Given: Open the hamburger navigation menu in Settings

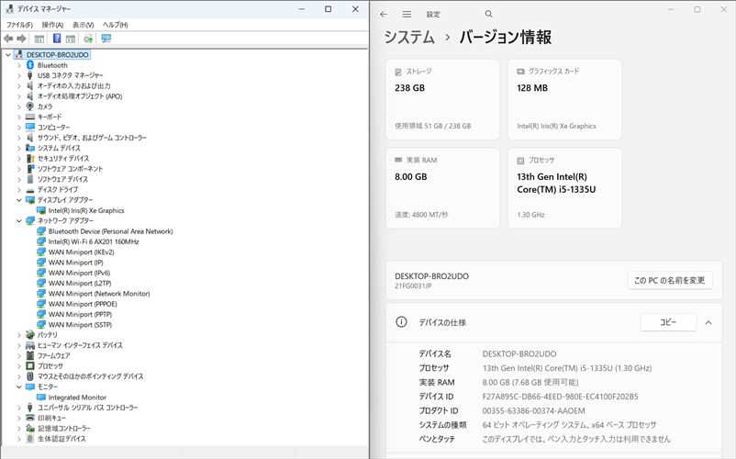Looking at the screenshot, I should [407, 14].
